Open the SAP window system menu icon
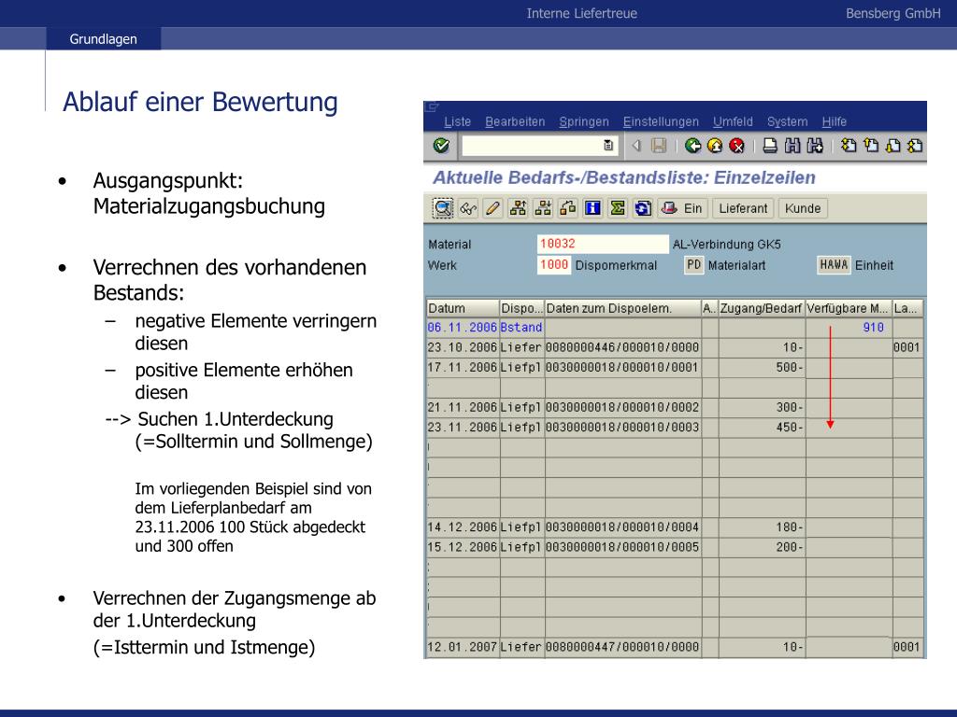Screen dimensions: 957x717 pos(432,107)
